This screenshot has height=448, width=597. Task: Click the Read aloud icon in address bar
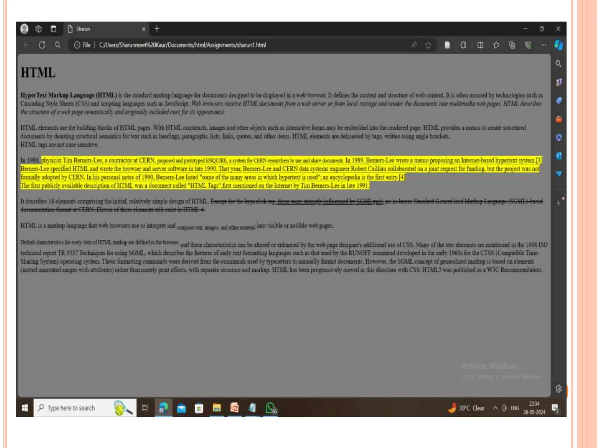(x=414, y=45)
